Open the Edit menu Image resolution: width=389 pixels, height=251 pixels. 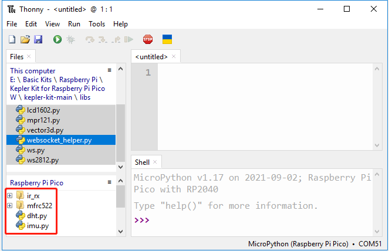point(31,24)
